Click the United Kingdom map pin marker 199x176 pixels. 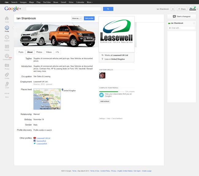[62, 90]
